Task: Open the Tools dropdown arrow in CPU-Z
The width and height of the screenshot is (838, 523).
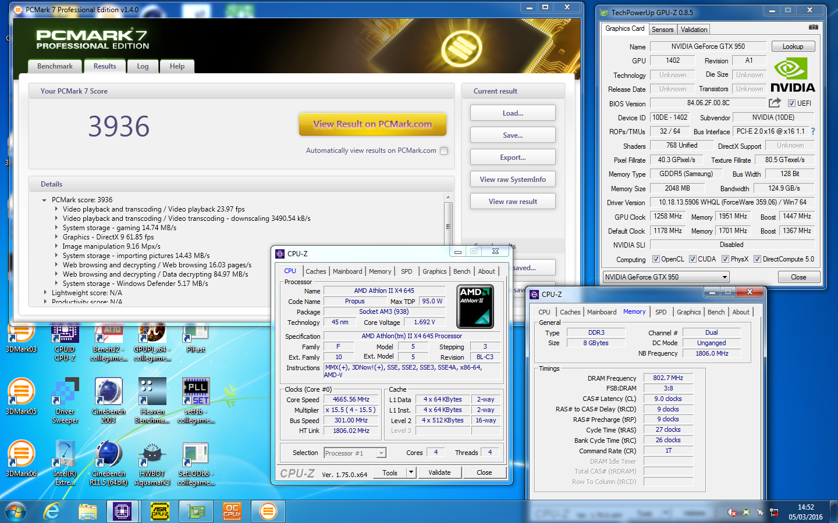Action: click(x=411, y=472)
